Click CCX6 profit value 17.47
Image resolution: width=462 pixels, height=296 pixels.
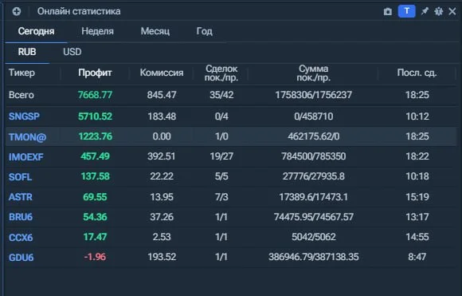pos(95,237)
